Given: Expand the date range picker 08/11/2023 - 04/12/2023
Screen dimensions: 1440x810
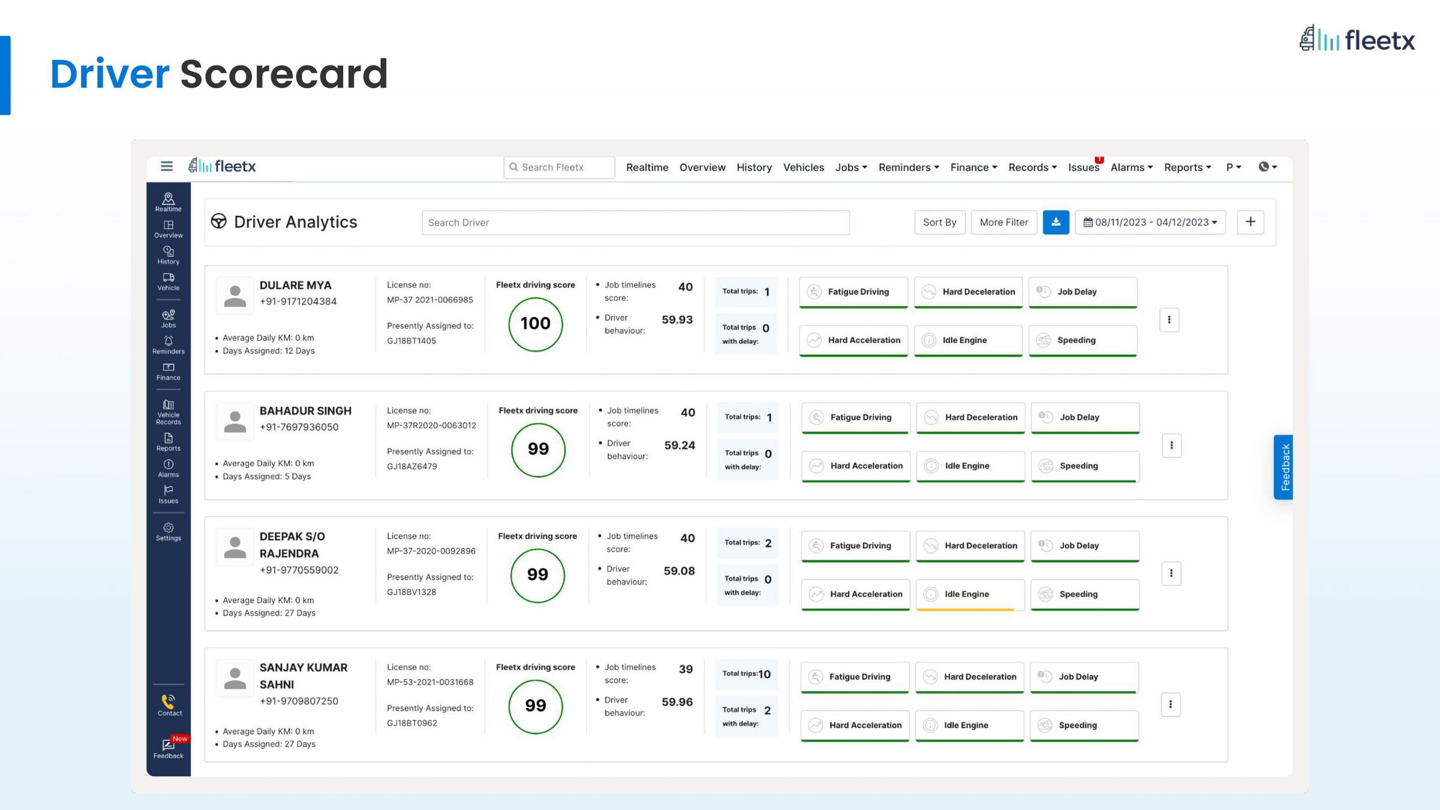Looking at the screenshot, I should [x=1150, y=222].
